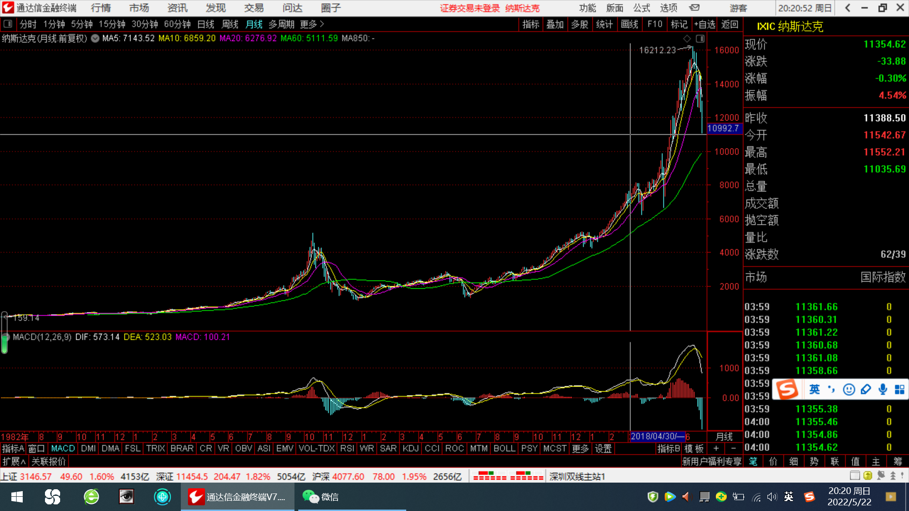
Task: Expand MA settings dropdown next to 纳斯达克 title
Action: (95, 38)
